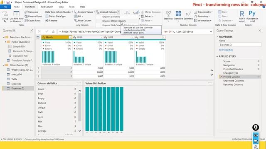Click Use First Row as Headers icon
This screenshot has height=149, width=266.
pos(17,17)
